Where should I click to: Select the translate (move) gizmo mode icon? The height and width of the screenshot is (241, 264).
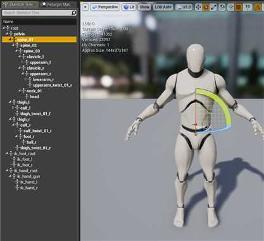click(x=198, y=7)
